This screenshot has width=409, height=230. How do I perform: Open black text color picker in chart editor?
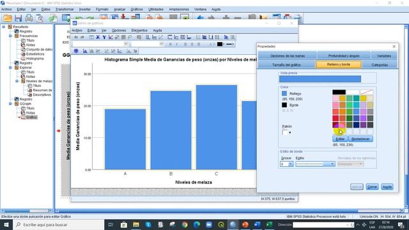pos(220,44)
